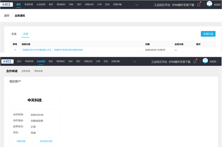Go to the 等级变更 tab

38,71
